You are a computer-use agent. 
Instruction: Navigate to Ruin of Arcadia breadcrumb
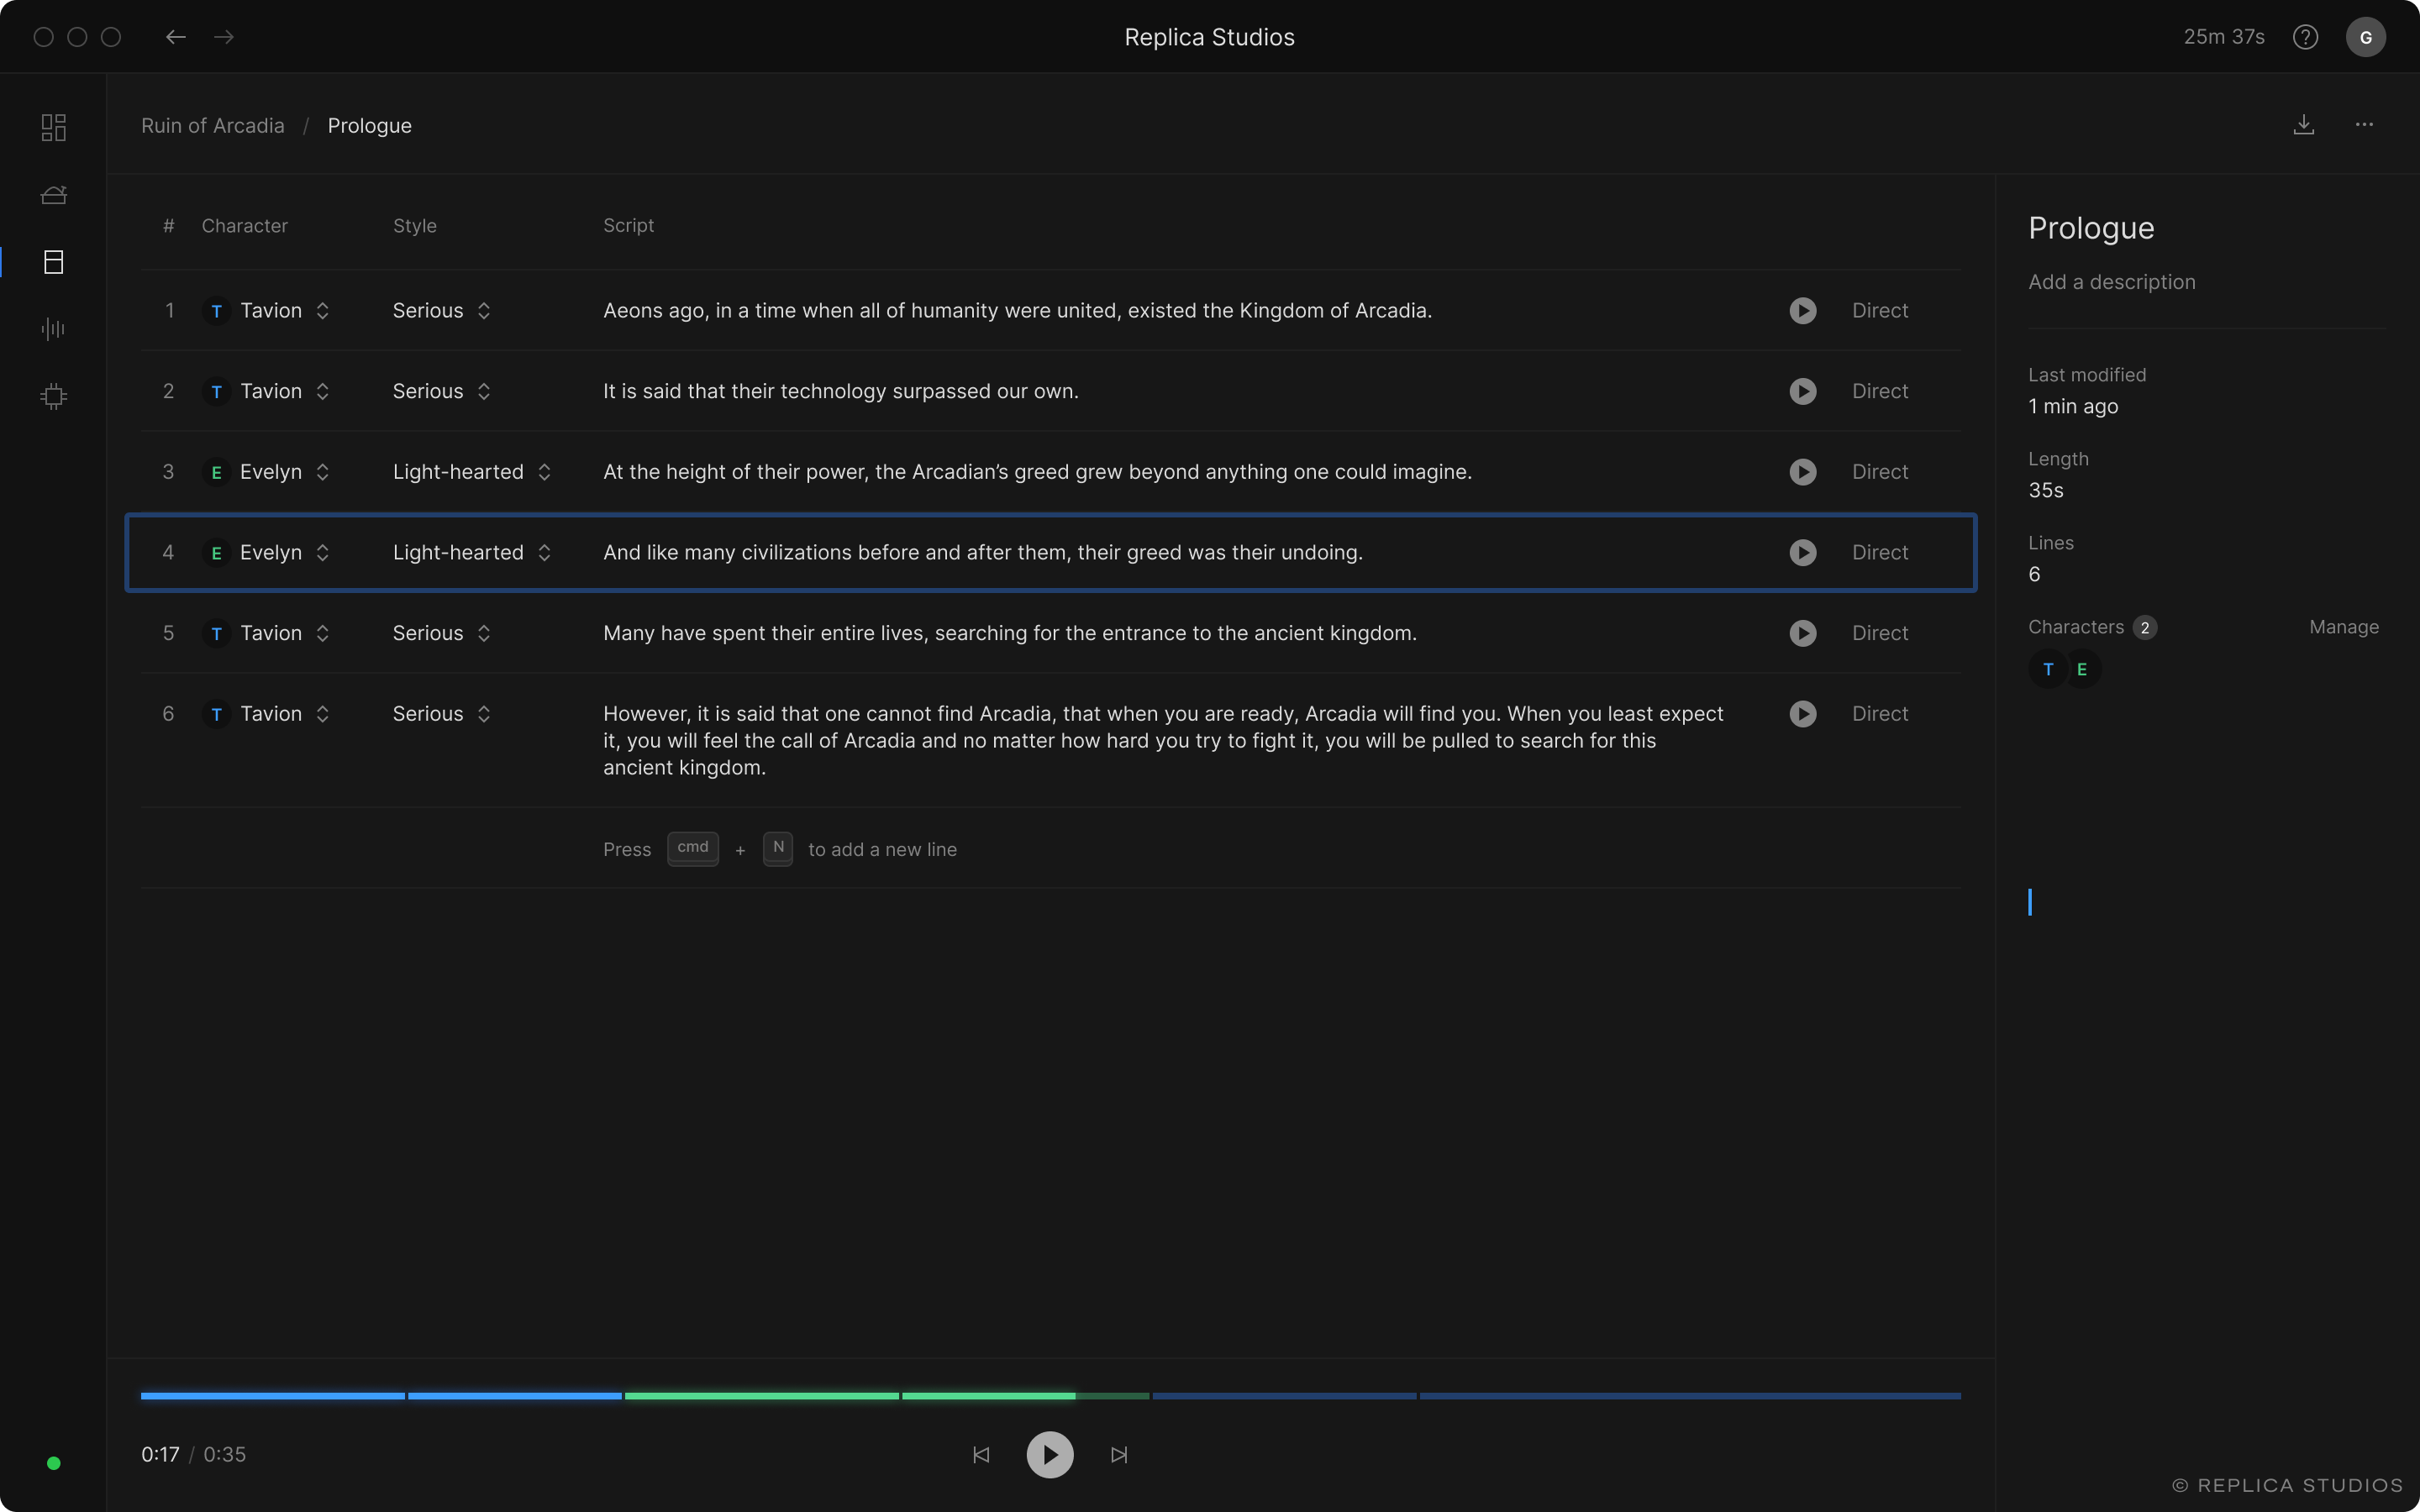213,126
